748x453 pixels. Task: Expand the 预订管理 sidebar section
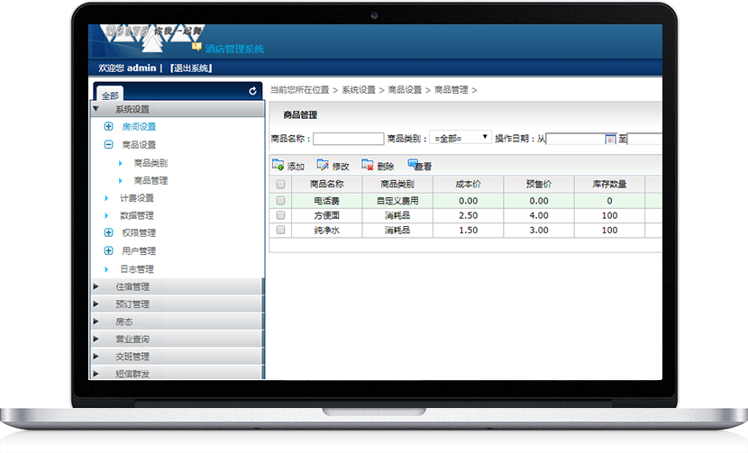(132, 304)
